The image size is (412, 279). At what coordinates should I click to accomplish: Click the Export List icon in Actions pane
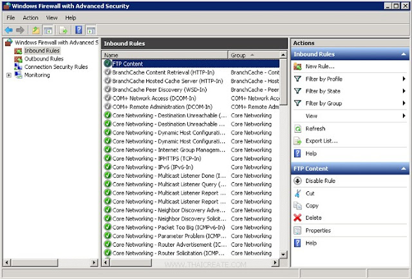(297, 141)
